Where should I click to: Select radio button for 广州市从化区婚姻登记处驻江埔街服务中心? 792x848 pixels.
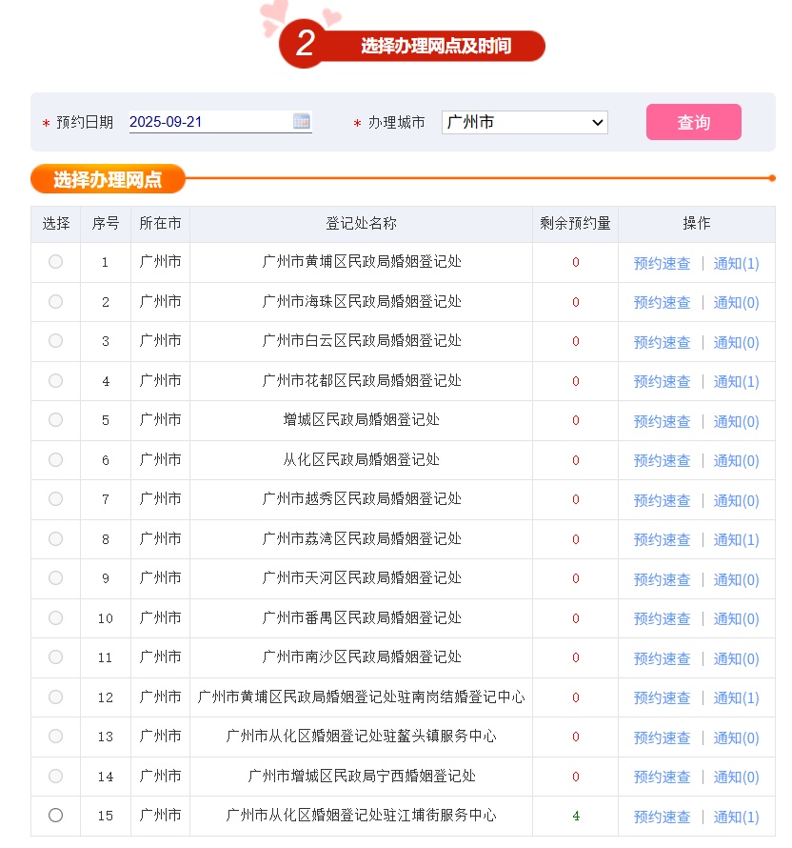55,816
